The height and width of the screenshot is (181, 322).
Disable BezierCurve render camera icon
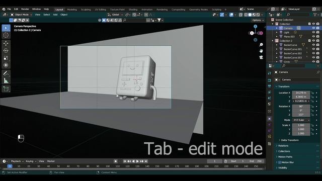pos(317,45)
